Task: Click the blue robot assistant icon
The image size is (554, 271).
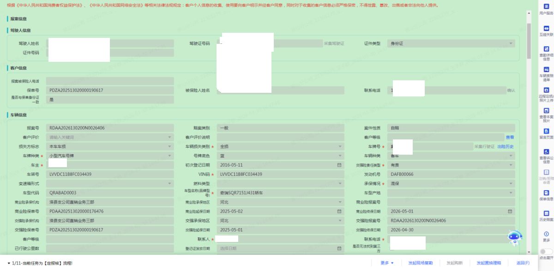Action: pos(515,237)
